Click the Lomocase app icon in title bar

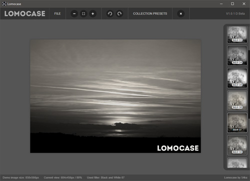coord(4,3)
